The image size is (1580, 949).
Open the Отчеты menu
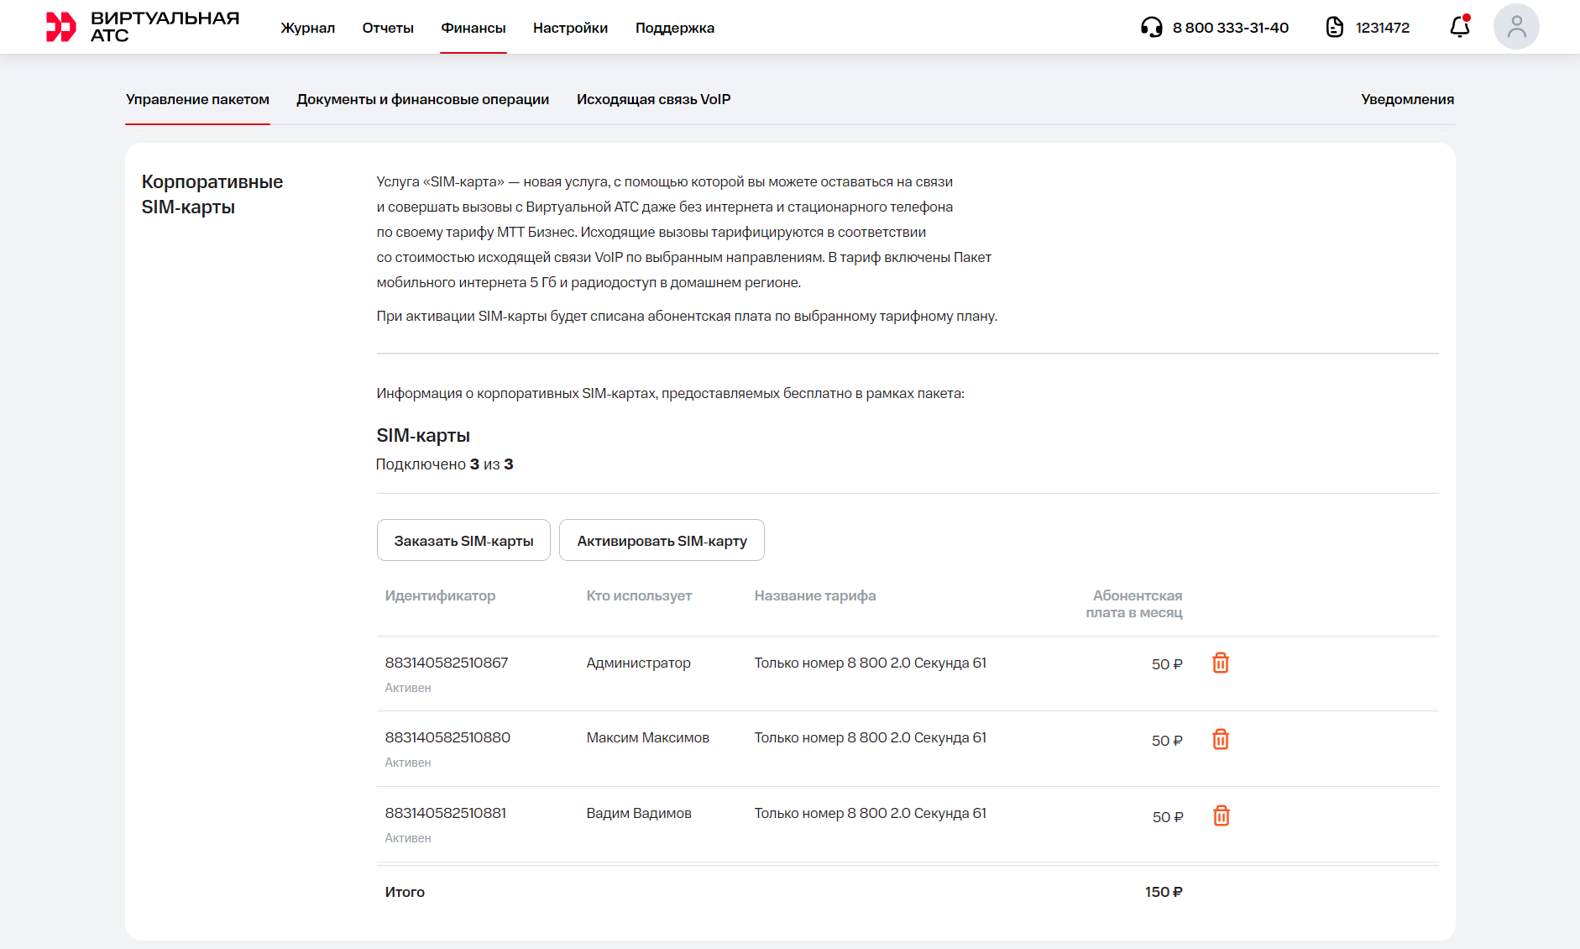click(x=388, y=28)
